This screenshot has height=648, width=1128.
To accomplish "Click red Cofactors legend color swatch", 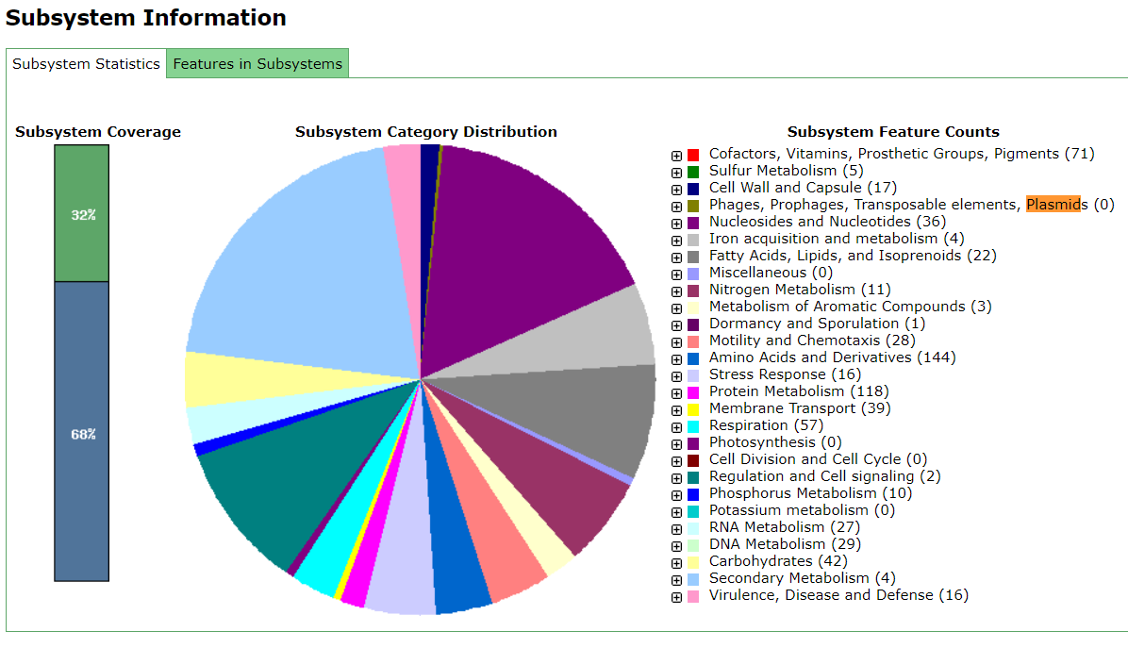I will point(693,155).
